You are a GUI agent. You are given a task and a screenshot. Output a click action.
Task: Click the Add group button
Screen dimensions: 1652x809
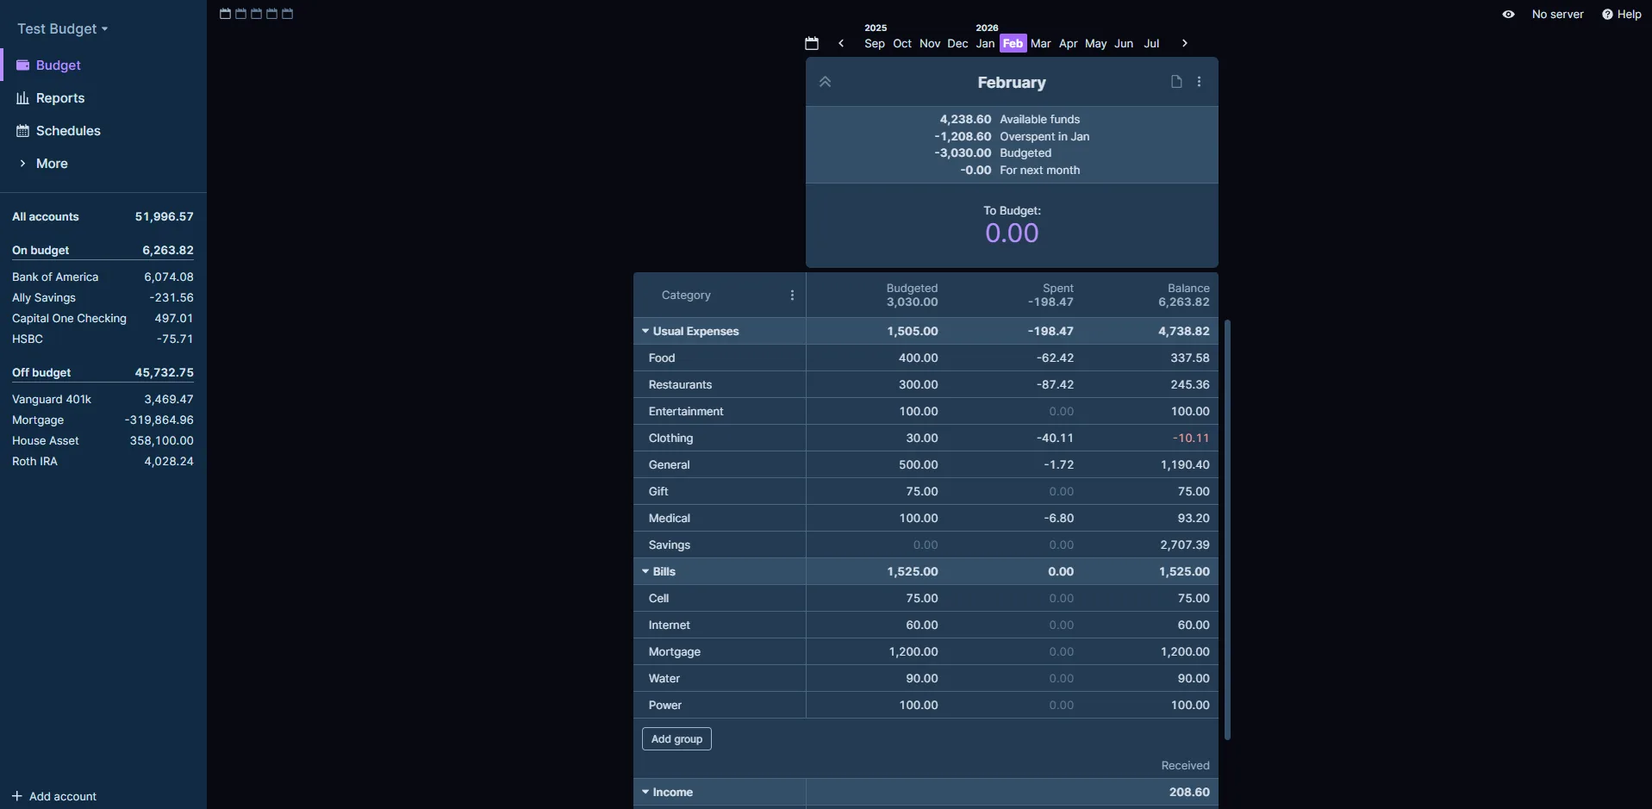[676, 739]
